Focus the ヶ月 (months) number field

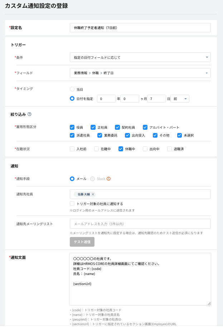[130, 99]
